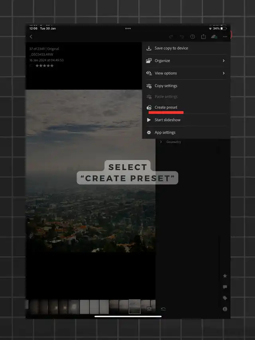This screenshot has width=255, height=340.
Task: Click the three-dot more options icon
Action: [225, 37]
